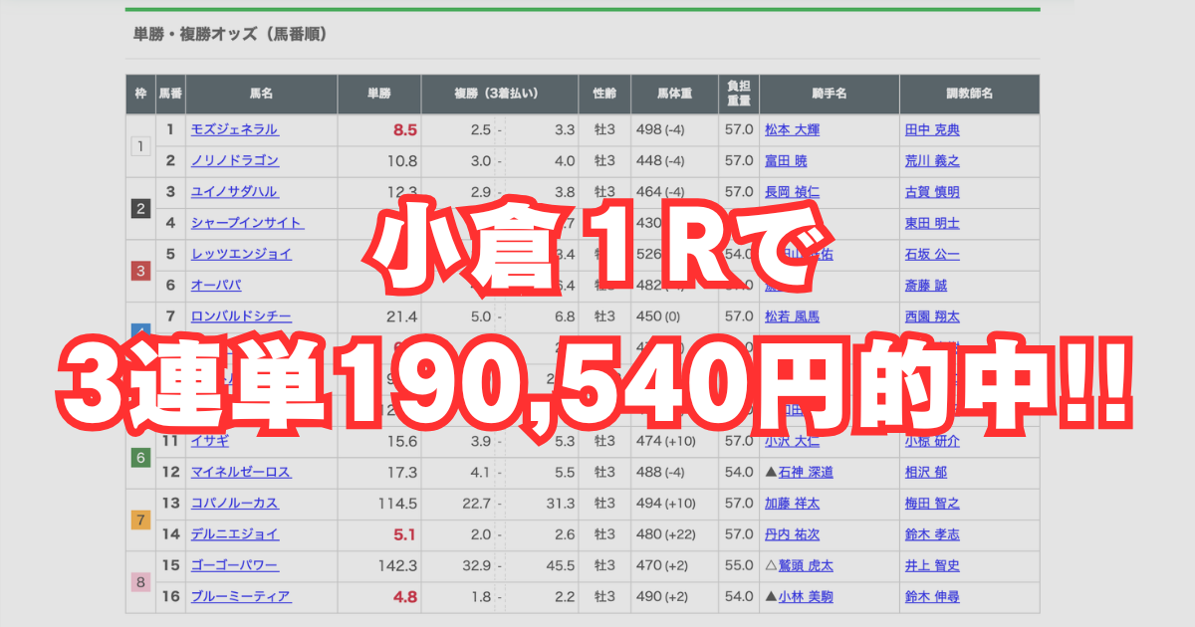Click trainer 井上 智史 link

(933, 565)
